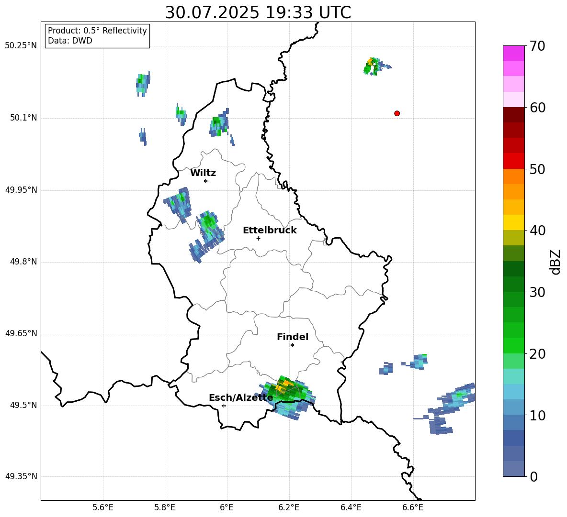
Task: Click the colorbar tick label 10
Action: pos(537,415)
